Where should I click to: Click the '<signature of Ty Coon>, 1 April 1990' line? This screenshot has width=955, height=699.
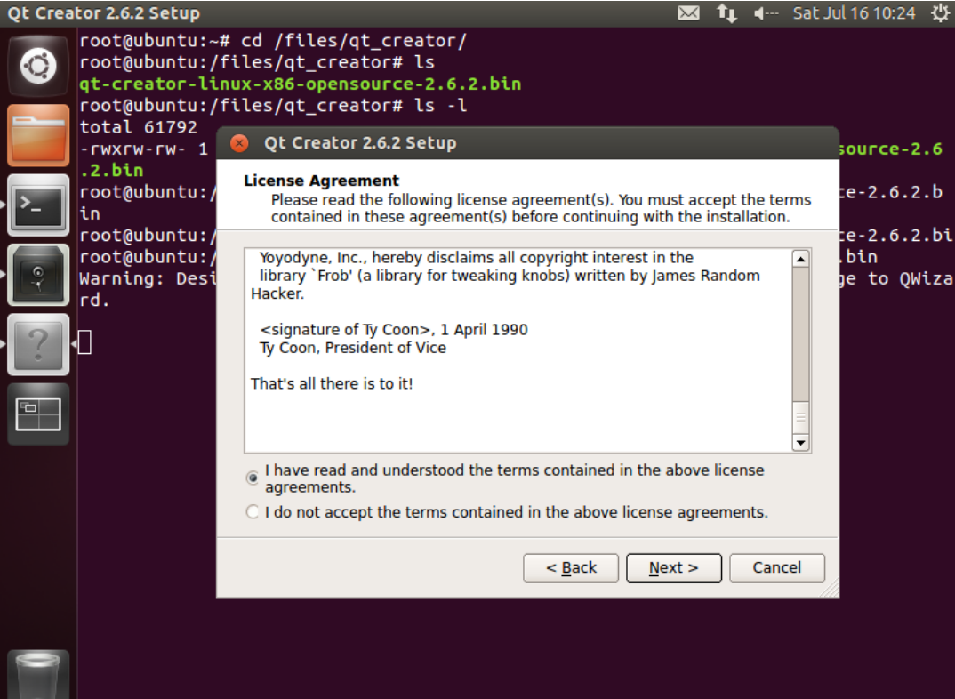coord(393,329)
